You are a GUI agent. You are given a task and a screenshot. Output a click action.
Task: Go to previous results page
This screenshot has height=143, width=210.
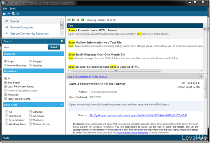tap(73, 20)
